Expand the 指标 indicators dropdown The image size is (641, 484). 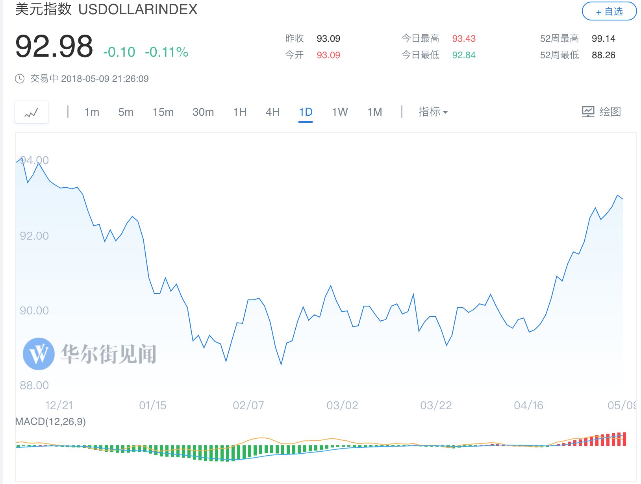(433, 112)
